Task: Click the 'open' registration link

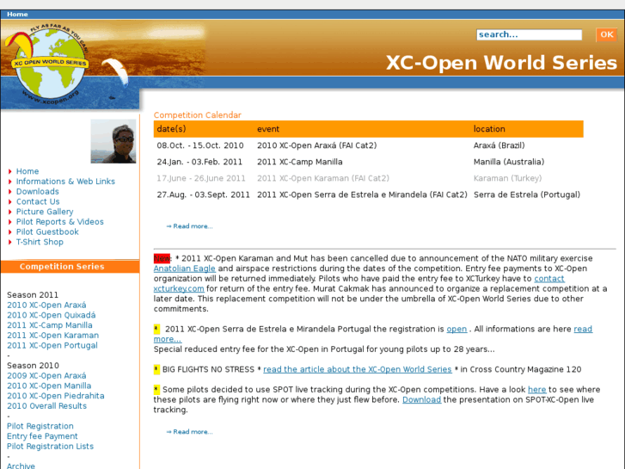Action: click(456, 329)
